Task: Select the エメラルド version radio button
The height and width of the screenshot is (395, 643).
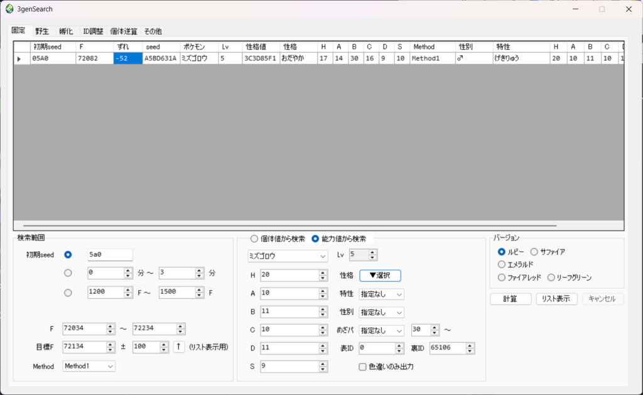Action: pos(500,265)
